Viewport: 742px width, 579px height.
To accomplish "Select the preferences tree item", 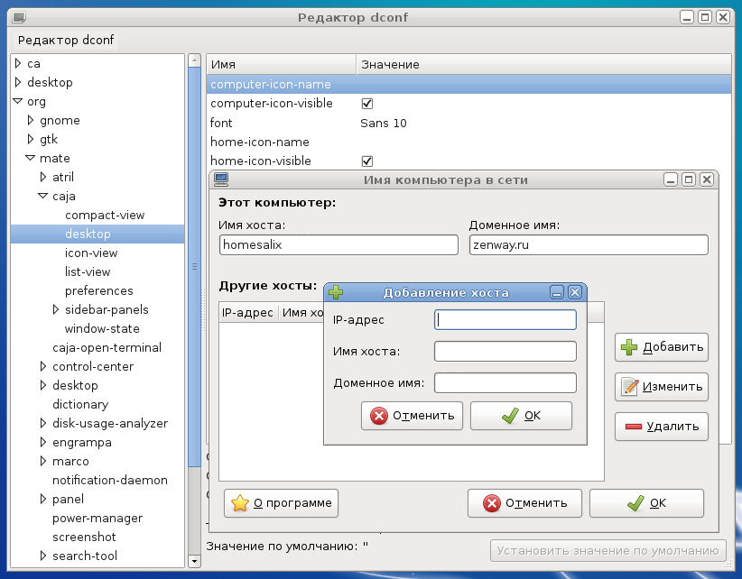I will (99, 290).
